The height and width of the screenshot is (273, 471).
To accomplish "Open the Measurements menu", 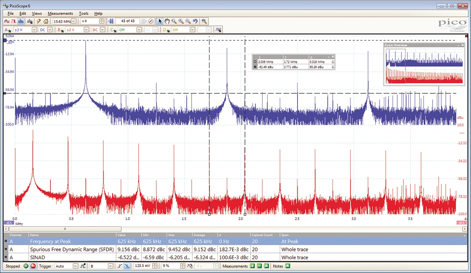I will click(60, 13).
